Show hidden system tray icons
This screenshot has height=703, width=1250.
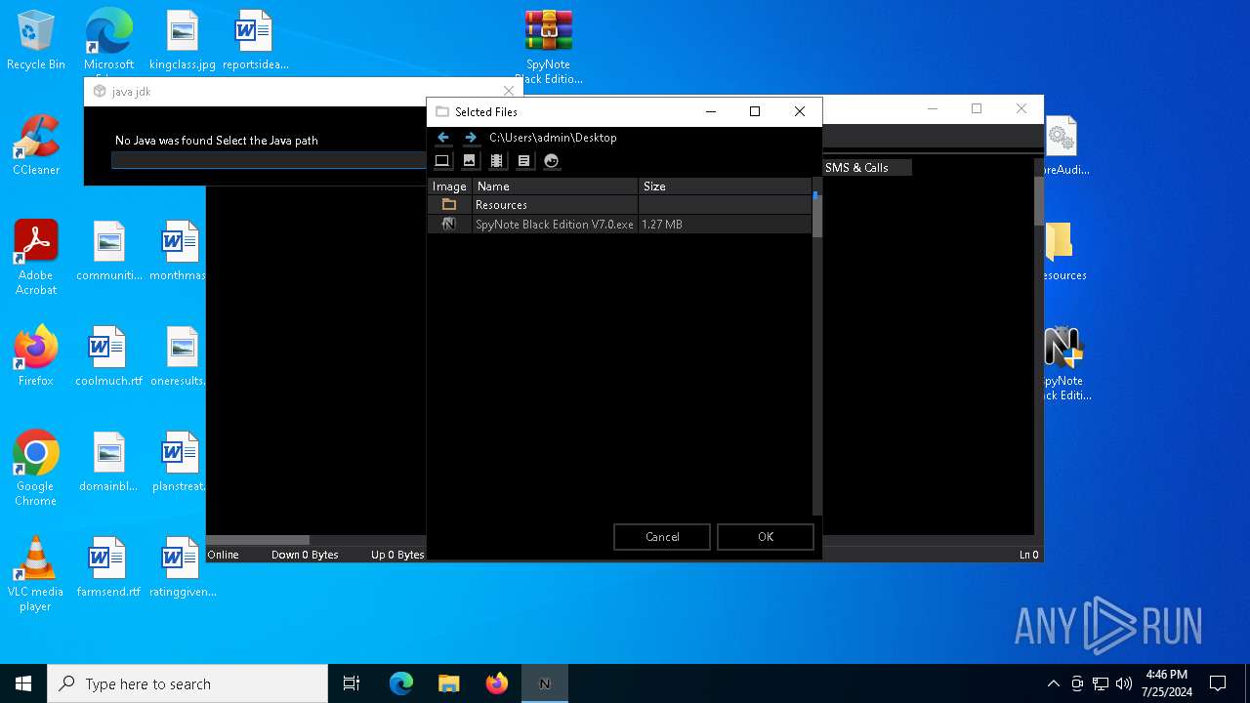click(1053, 683)
